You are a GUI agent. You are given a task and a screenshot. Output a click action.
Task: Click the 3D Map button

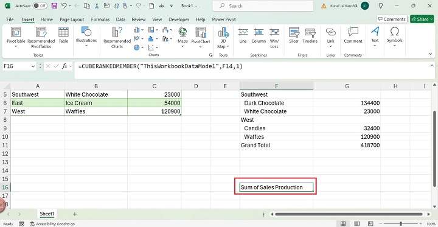coord(223,38)
